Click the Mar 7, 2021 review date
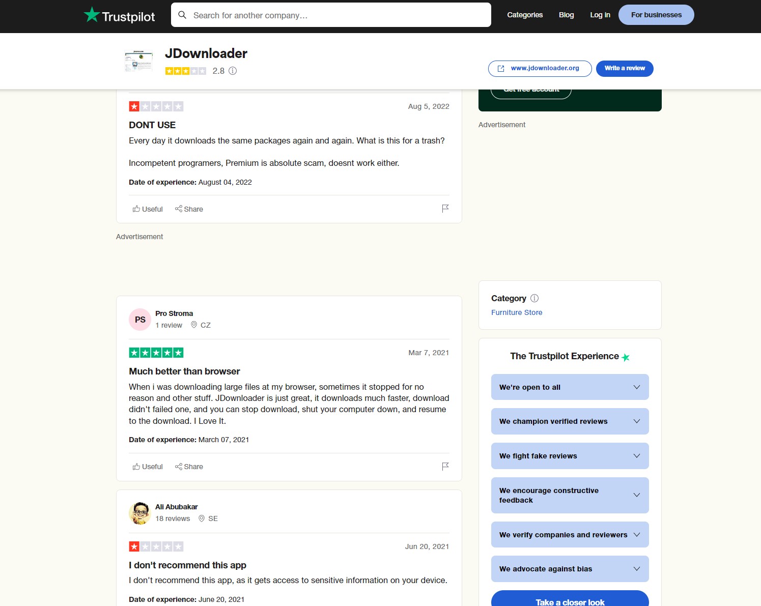Image resolution: width=761 pixels, height=606 pixels. point(429,353)
